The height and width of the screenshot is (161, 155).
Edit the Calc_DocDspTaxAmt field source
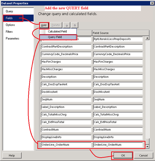pyautogui.click(x=118, y=84)
